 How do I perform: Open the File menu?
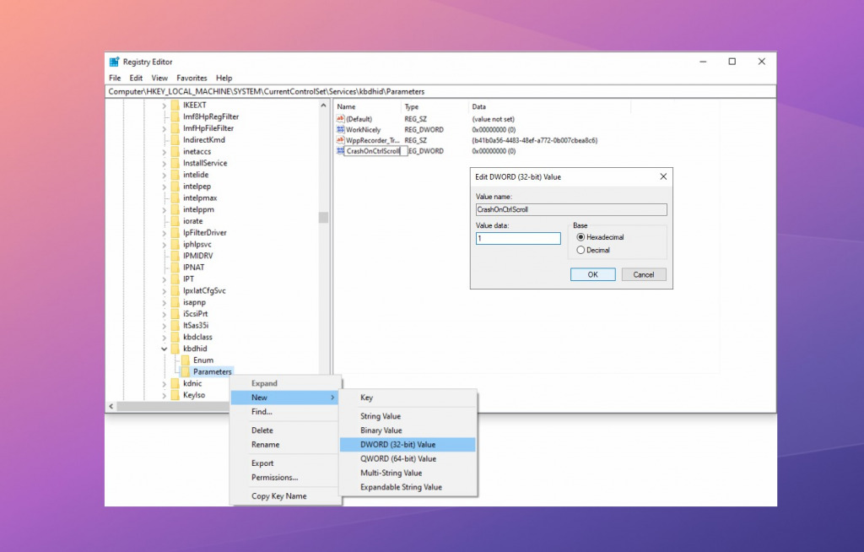(x=115, y=78)
